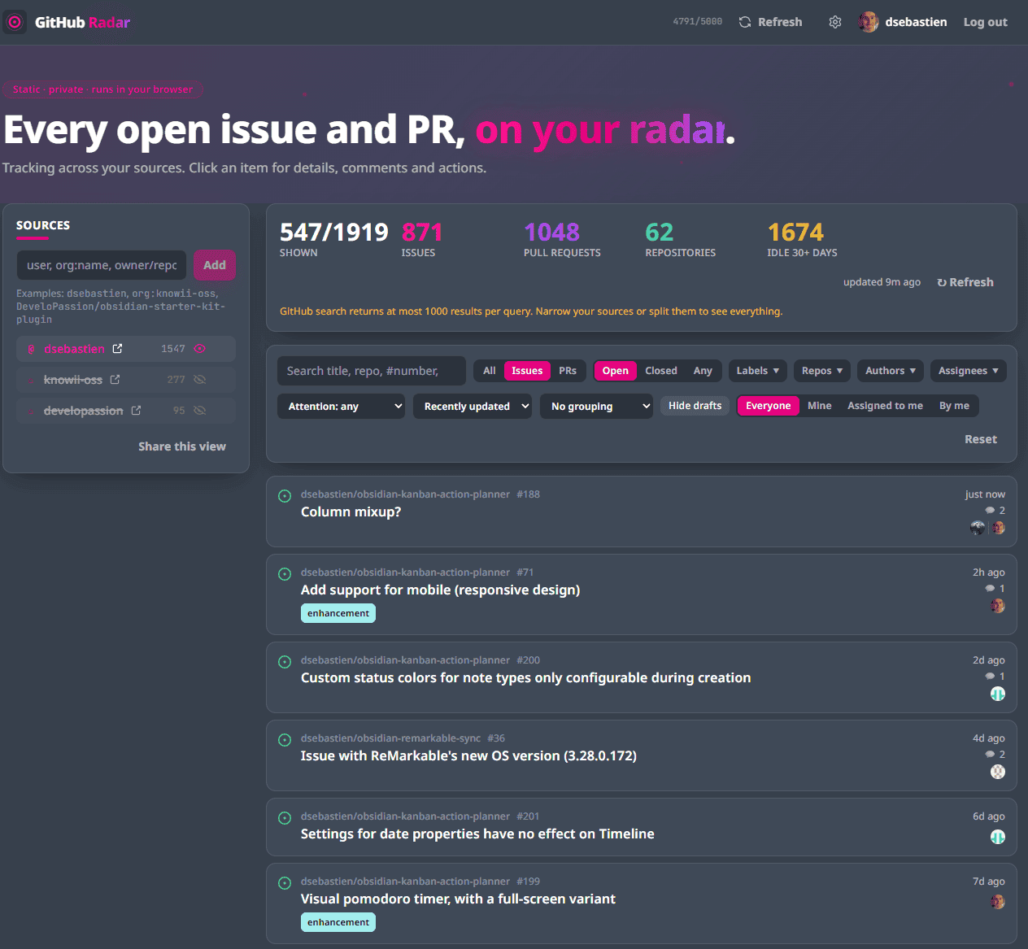Open developassion source external link icon
Screen dimensions: 1028x949
click(x=136, y=410)
